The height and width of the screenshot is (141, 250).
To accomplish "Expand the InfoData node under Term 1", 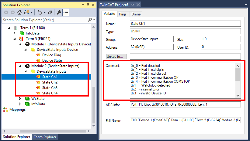I will [15, 33].
